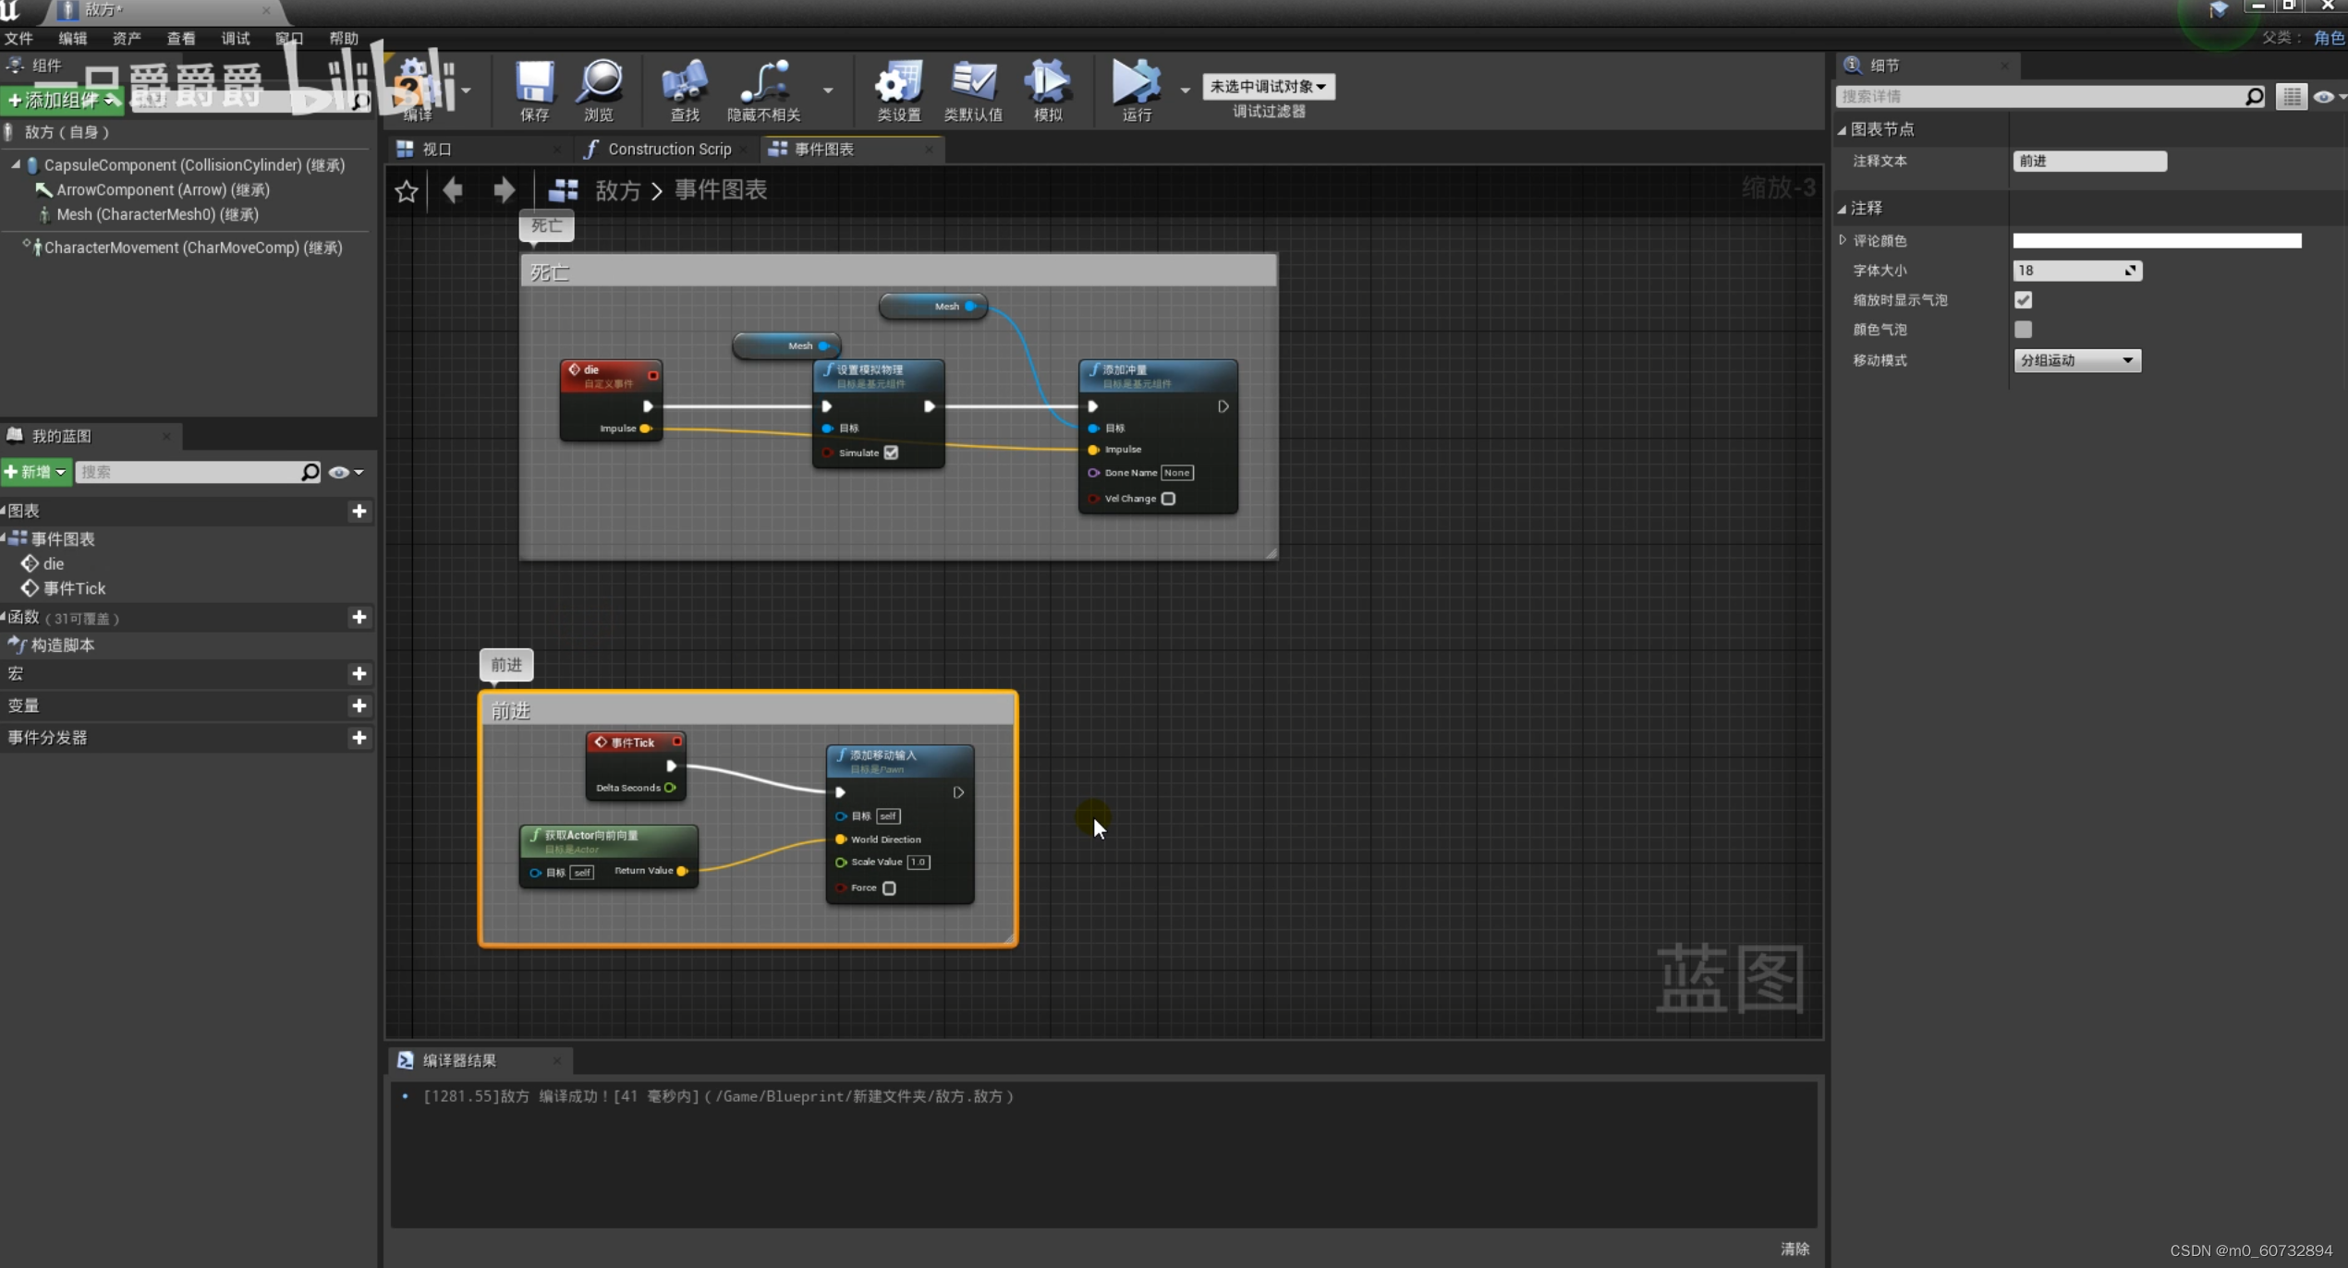The height and width of the screenshot is (1268, 2348).
Task: Click the 模拟 (Simulate) icon
Action: tap(1047, 90)
